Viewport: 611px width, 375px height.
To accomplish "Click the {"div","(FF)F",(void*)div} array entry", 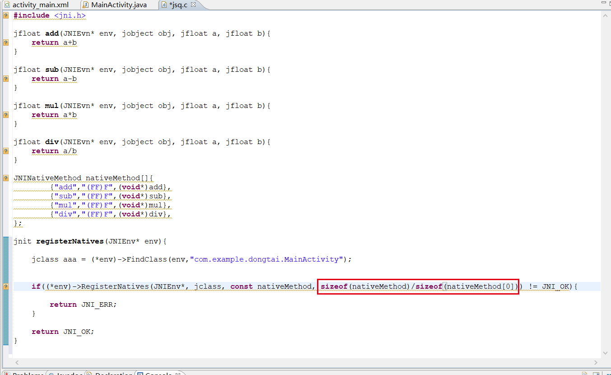I will click(x=108, y=214).
